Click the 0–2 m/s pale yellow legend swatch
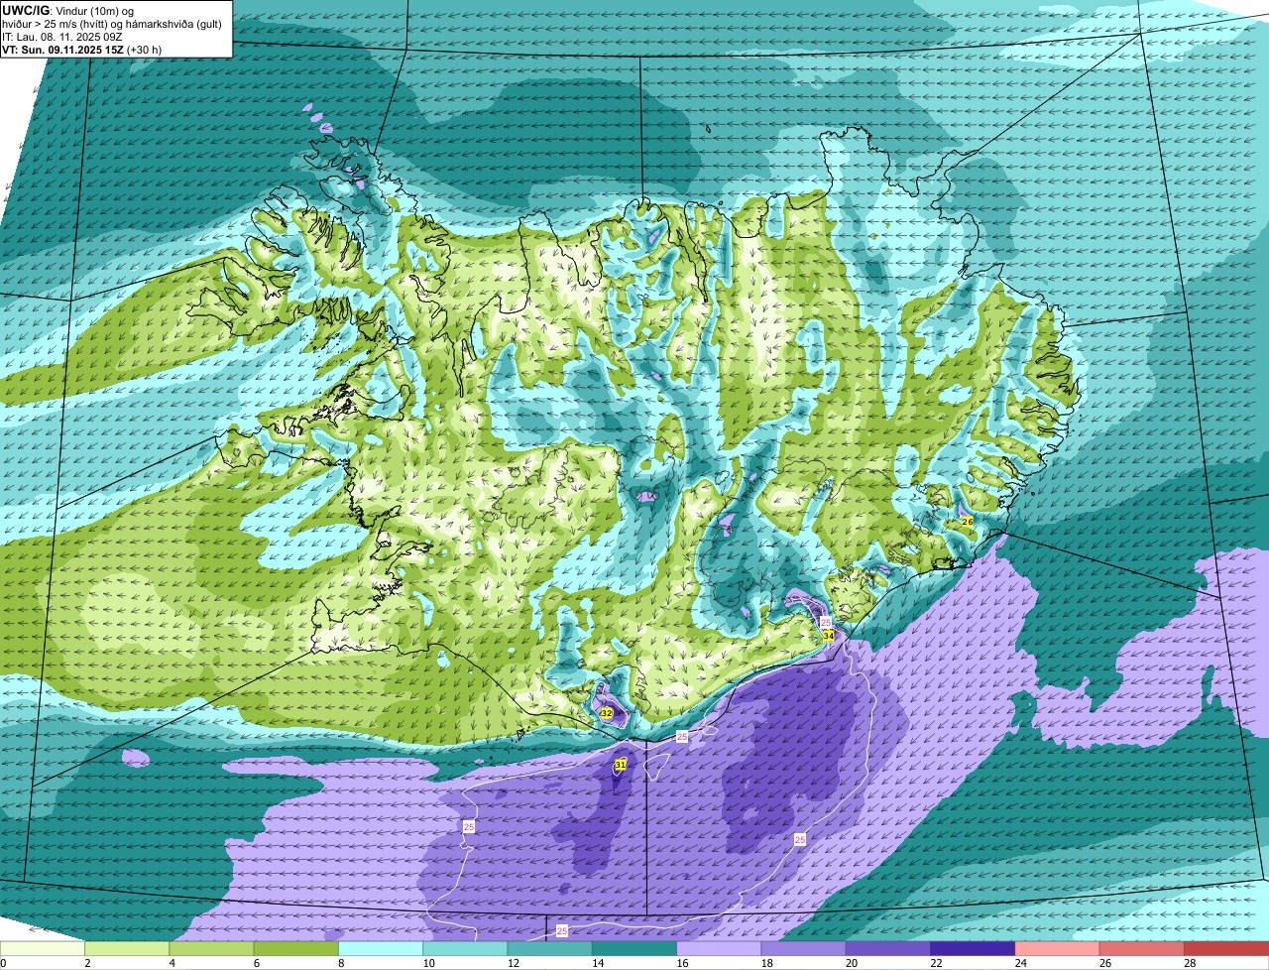The image size is (1269, 970). 44,948
